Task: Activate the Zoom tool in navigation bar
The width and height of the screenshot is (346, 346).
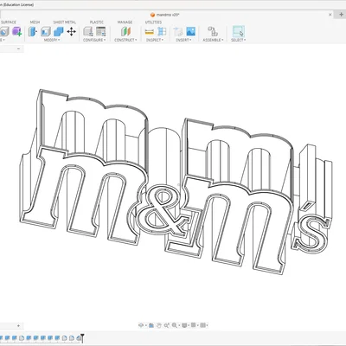Action: point(166,325)
